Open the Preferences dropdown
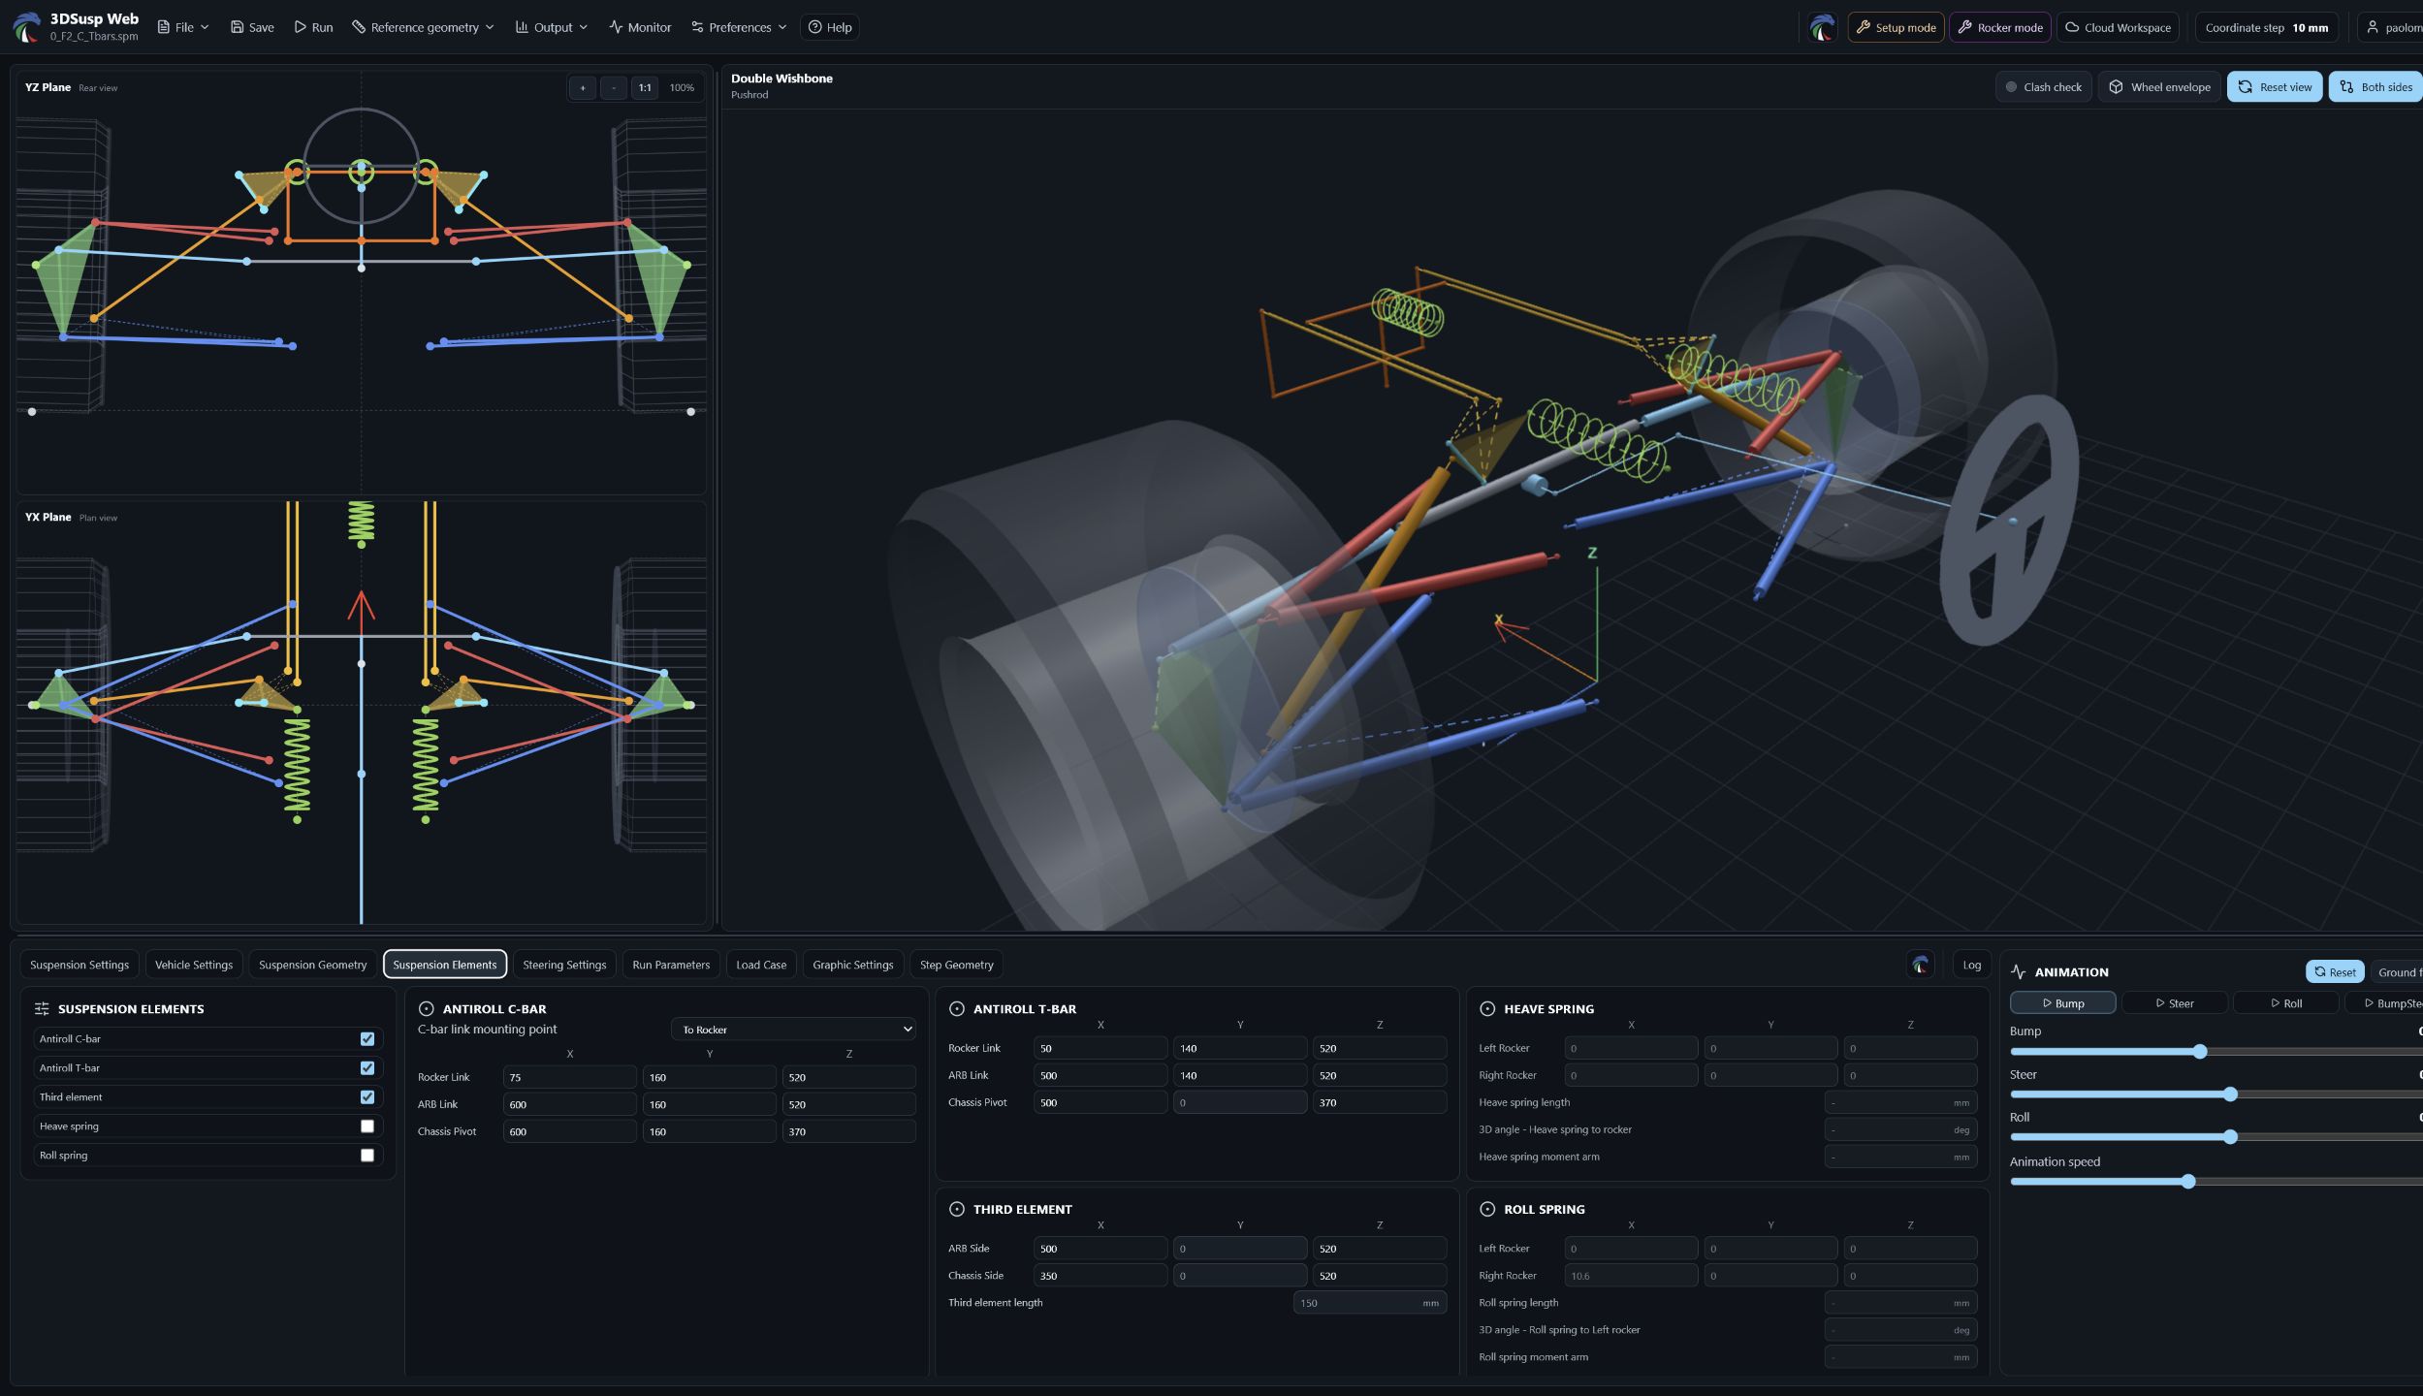This screenshot has width=2423, height=1396. (x=739, y=27)
